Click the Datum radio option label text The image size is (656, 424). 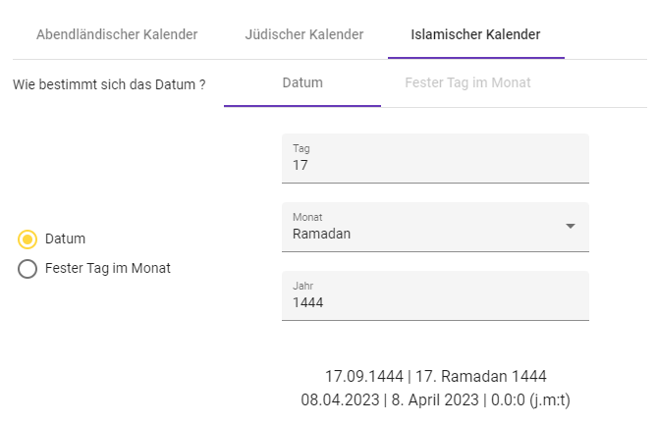coord(66,238)
